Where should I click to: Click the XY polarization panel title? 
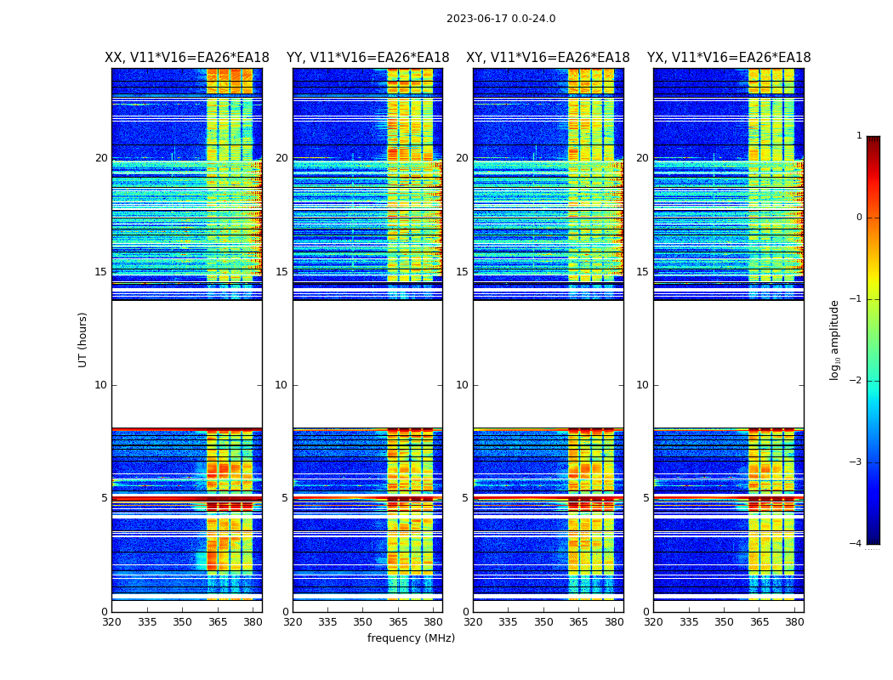pyautogui.click(x=548, y=58)
